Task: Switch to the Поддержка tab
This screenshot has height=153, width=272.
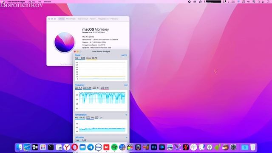Action: [x=103, y=19]
